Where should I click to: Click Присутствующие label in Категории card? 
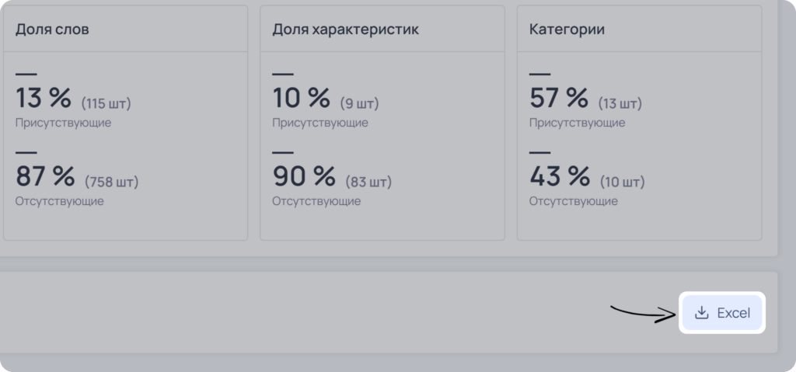(578, 123)
